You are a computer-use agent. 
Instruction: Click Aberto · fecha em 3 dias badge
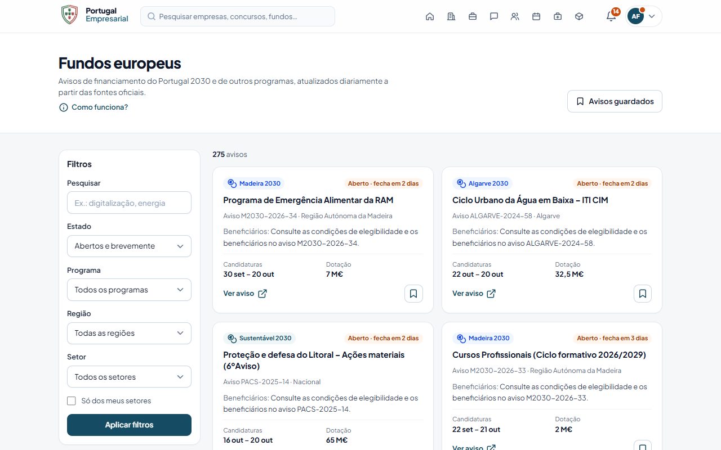click(x=612, y=338)
